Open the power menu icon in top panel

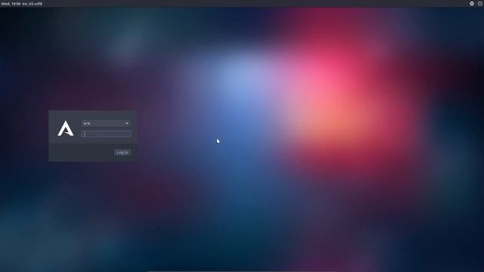pos(480,3)
